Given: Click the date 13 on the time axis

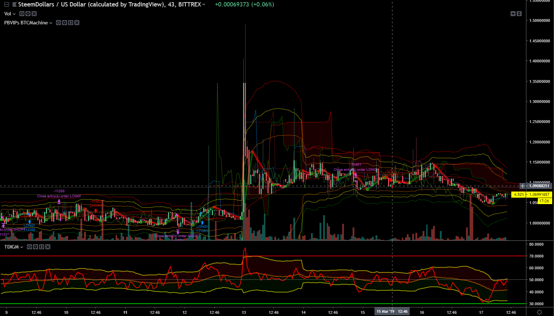Looking at the screenshot, I should 244,312.
